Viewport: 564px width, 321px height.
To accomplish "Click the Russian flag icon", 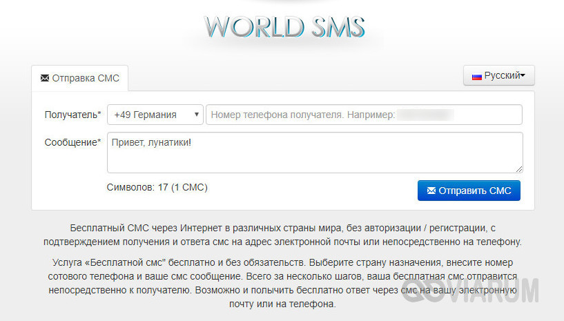I will coord(476,77).
